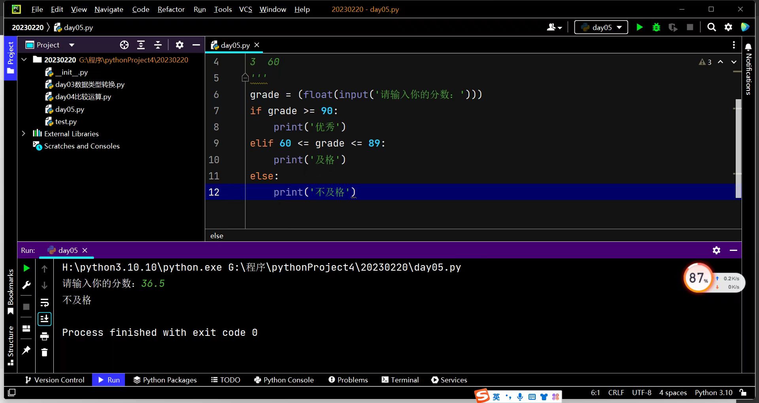Click the Clear All trash icon in Run panel

click(44, 352)
